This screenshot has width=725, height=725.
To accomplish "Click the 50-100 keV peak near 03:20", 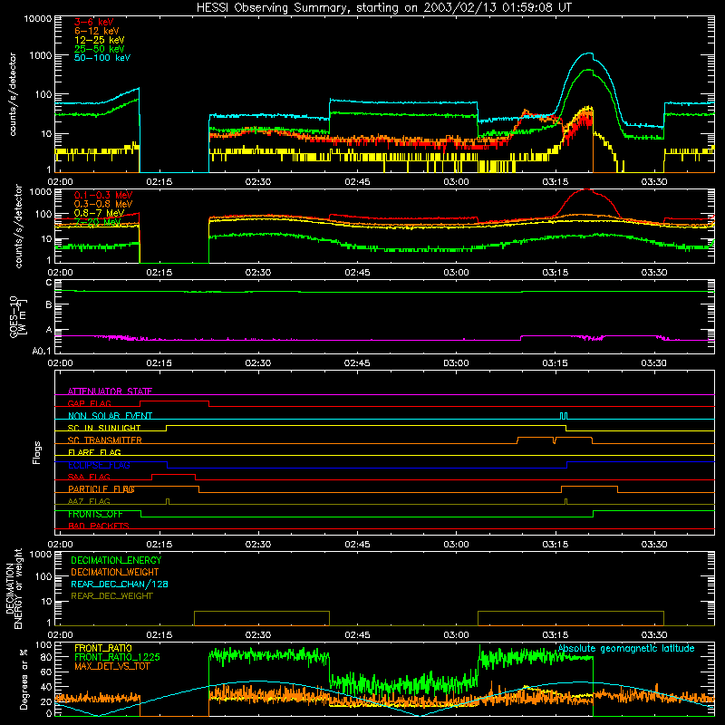I will pos(587,53).
